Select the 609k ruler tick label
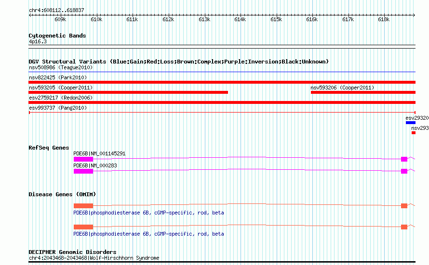Viewport: 429px width, 265px height. tap(60, 19)
